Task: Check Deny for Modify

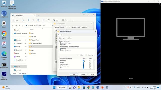Action: pyautogui.click(x=90, y=62)
